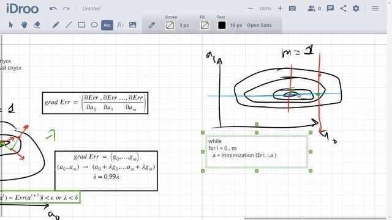Click the 'while' text line
Viewport: 392px width, 220px height.
tap(215, 141)
